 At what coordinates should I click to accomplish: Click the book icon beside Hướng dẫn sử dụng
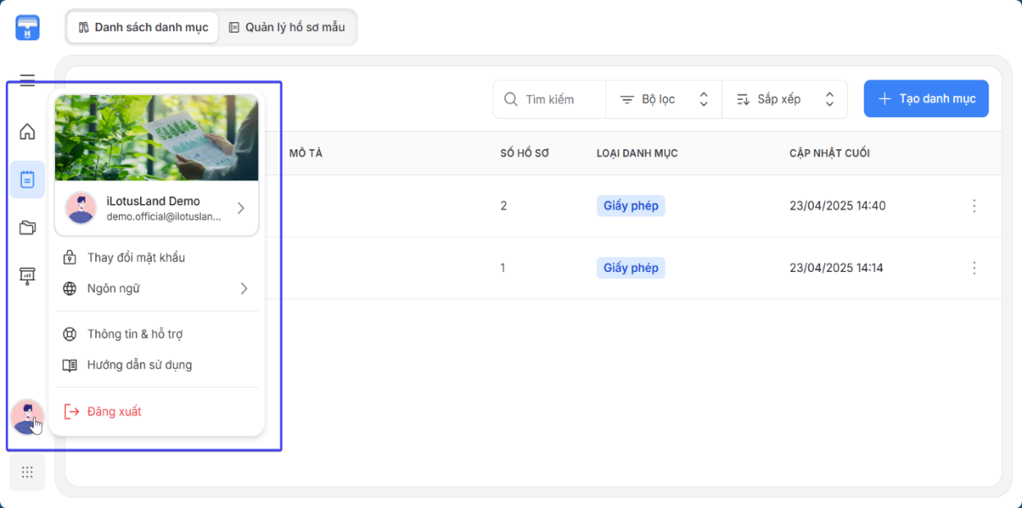[x=70, y=365]
